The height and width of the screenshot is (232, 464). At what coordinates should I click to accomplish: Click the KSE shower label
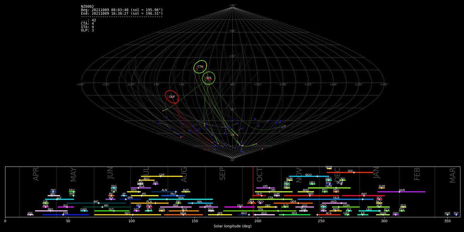(30, 213)
